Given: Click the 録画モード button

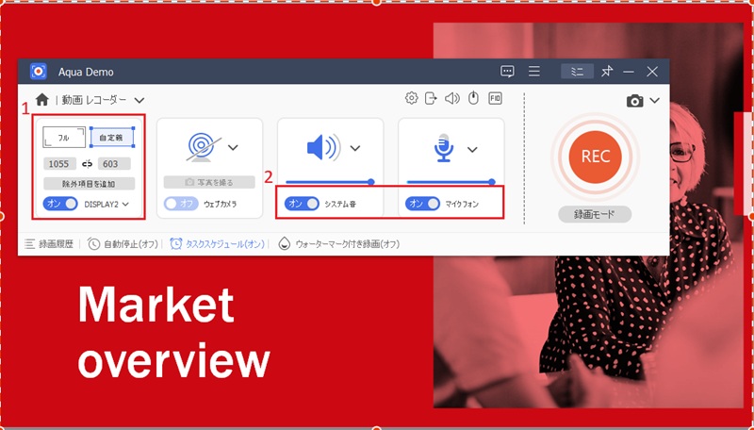Looking at the screenshot, I should tap(595, 214).
